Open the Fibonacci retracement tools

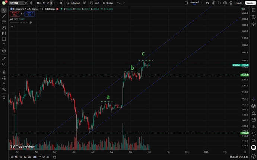(4, 22)
